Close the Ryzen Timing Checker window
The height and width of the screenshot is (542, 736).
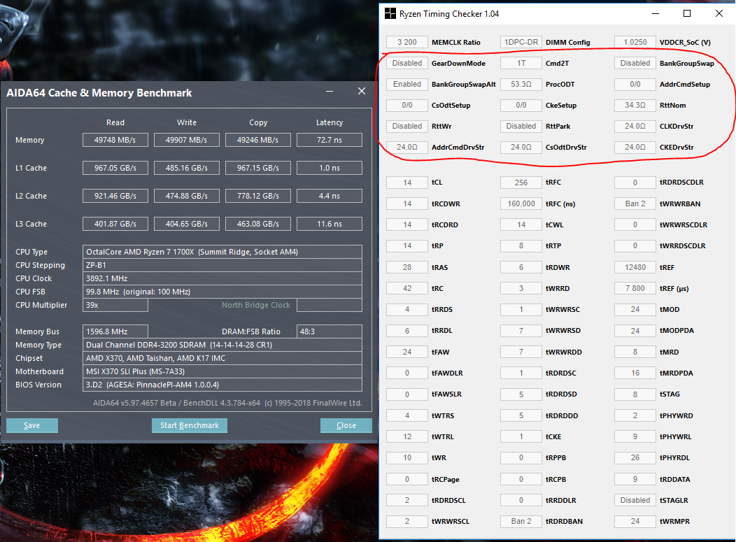(719, 13)
